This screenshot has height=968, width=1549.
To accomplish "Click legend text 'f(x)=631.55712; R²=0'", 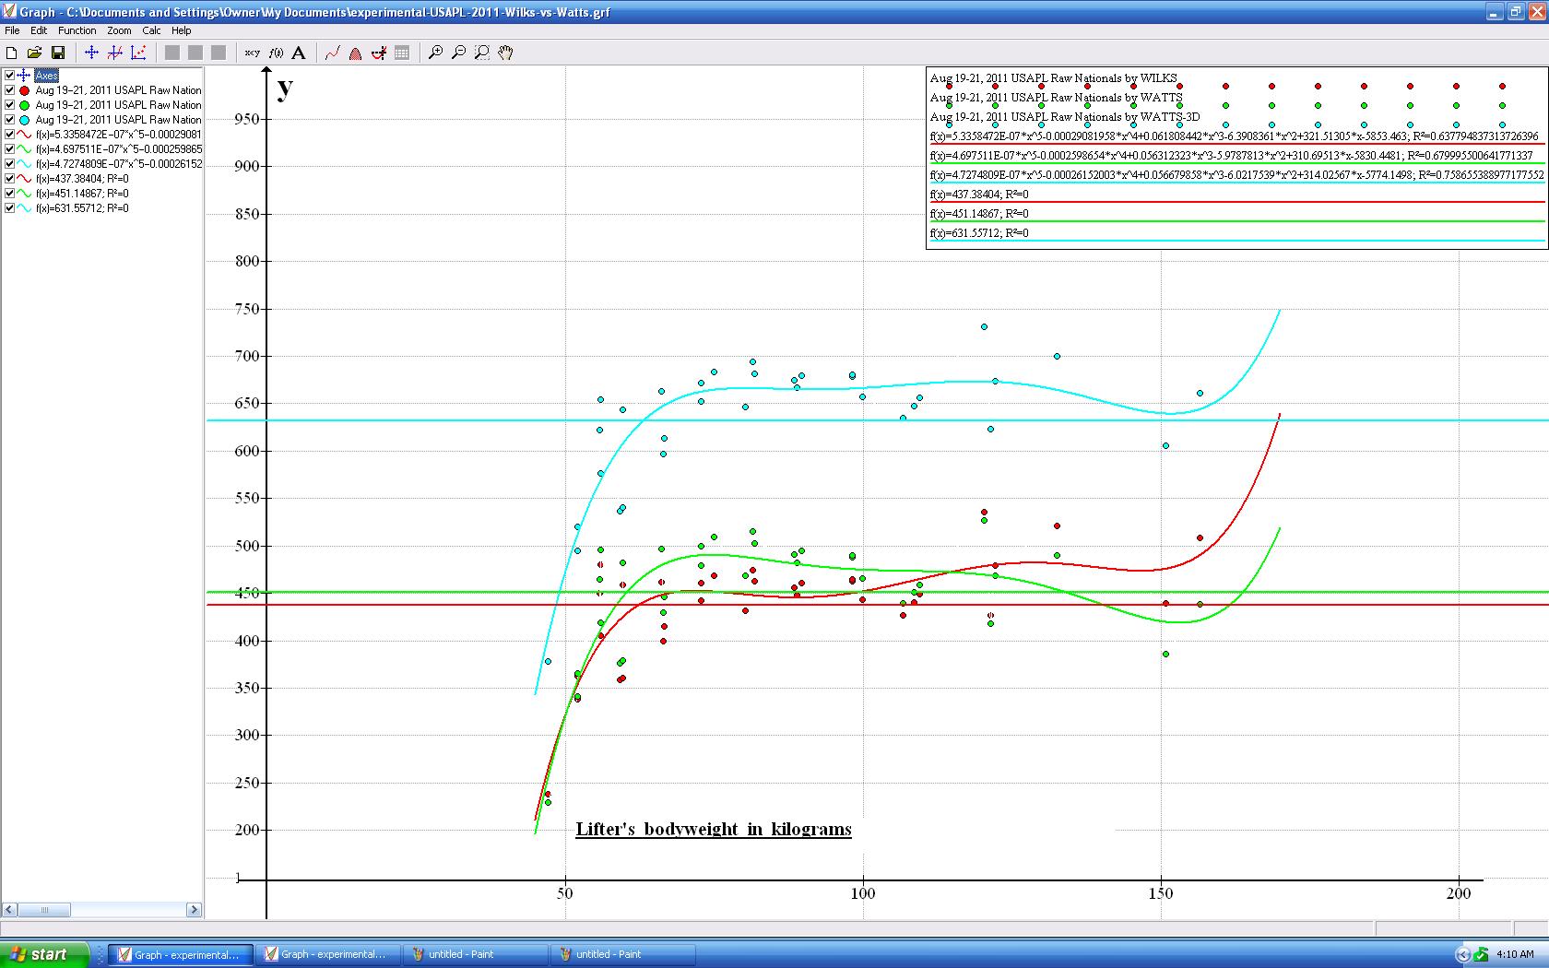I will tap(979, 233).
